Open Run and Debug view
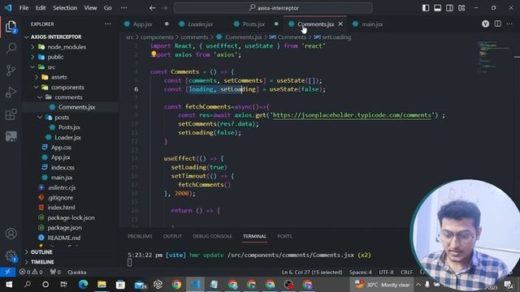The width and height of the screenshot is (520, 292). click(x=11, y=92)
